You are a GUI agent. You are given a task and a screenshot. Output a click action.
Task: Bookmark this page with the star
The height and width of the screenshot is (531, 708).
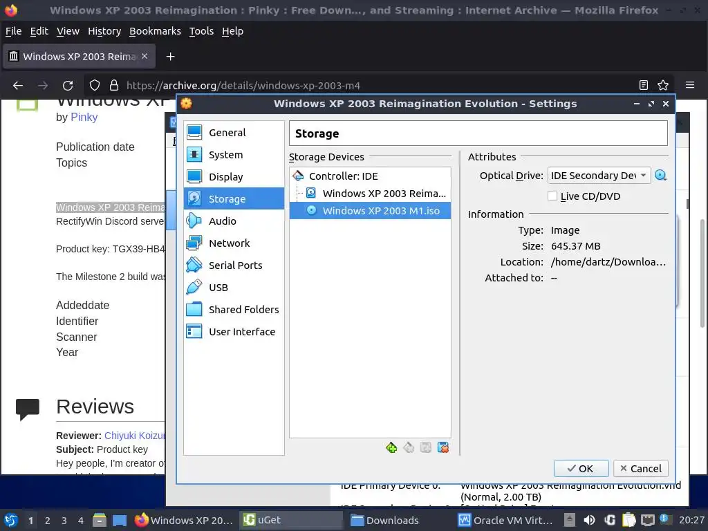tap(663, 85)
